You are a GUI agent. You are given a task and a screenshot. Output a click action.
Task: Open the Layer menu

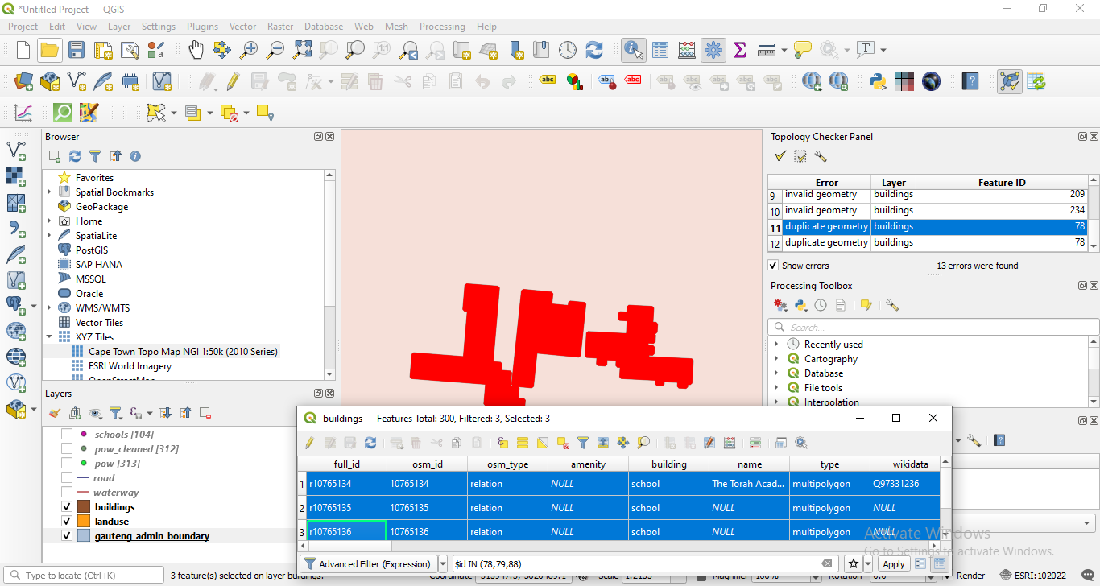pyautogui.click(x=119, y=27)
